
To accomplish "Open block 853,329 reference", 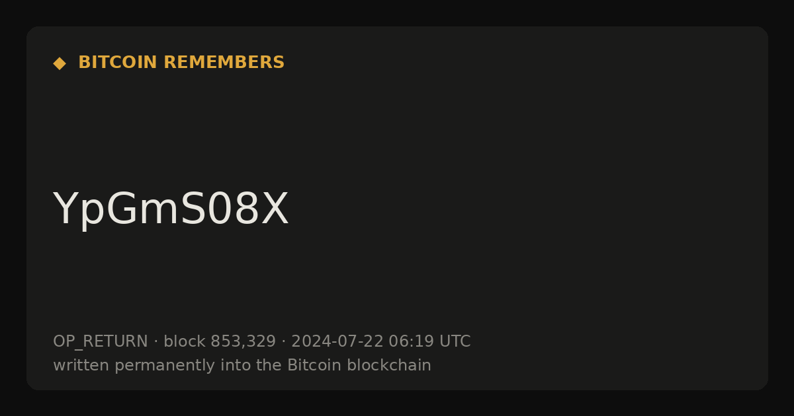I will (x=220, y=342).
